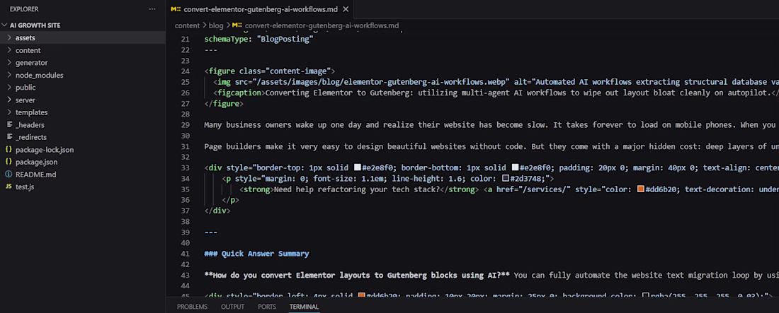Viewport: 779px width, 313px height.
Task: Click the line starting 'Page builders make it very easy'
Action: tap(491, 147)
